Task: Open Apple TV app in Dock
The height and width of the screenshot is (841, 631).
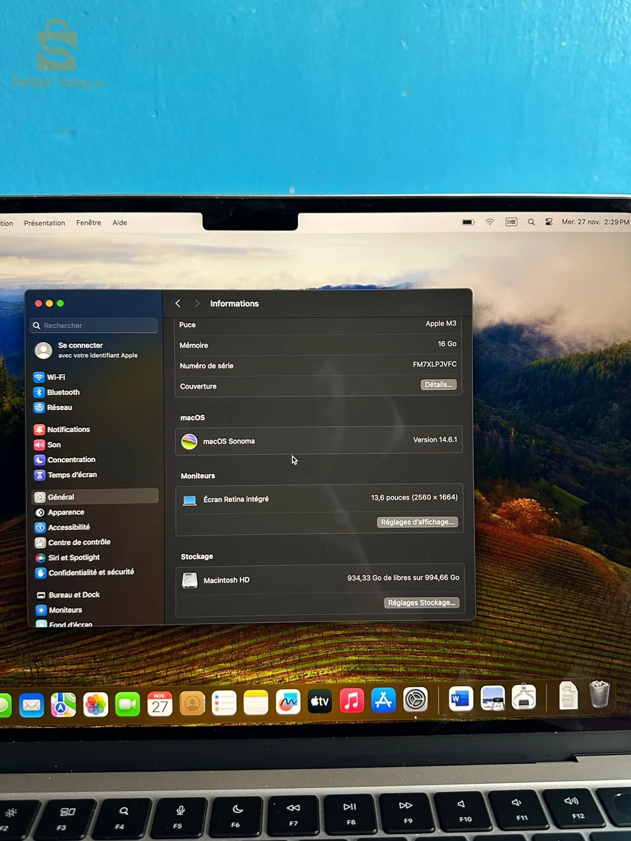Action: pyautogui.click(x=320, y=701)
